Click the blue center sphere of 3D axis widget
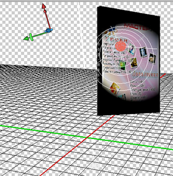Image resolution: width=173 pixels, height=176 pixels. 48,30
